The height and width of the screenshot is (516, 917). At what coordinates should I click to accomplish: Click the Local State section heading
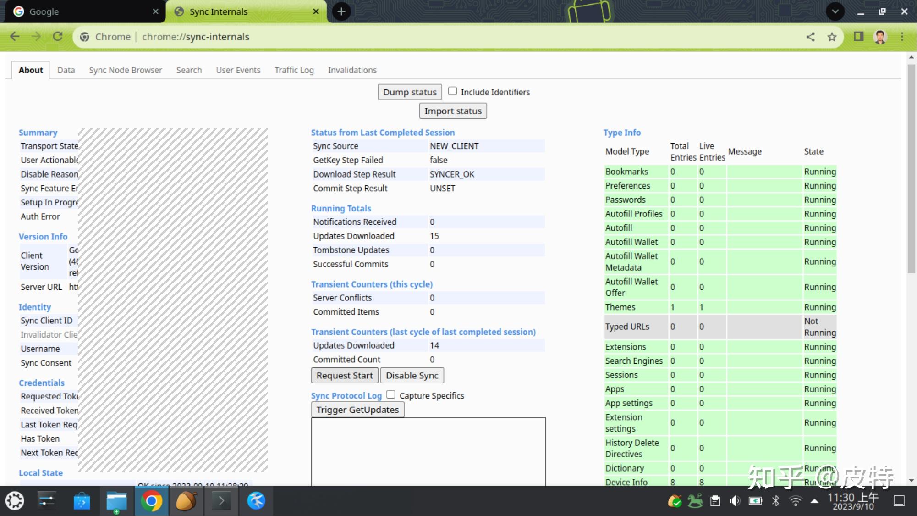(x=41, y=473)
